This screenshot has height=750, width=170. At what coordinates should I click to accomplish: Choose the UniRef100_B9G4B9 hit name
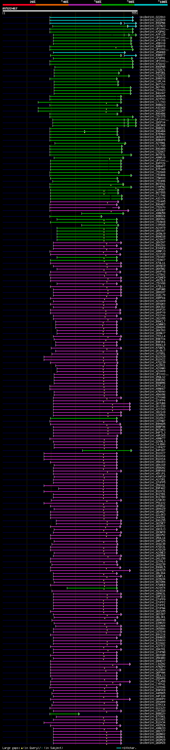152,149
